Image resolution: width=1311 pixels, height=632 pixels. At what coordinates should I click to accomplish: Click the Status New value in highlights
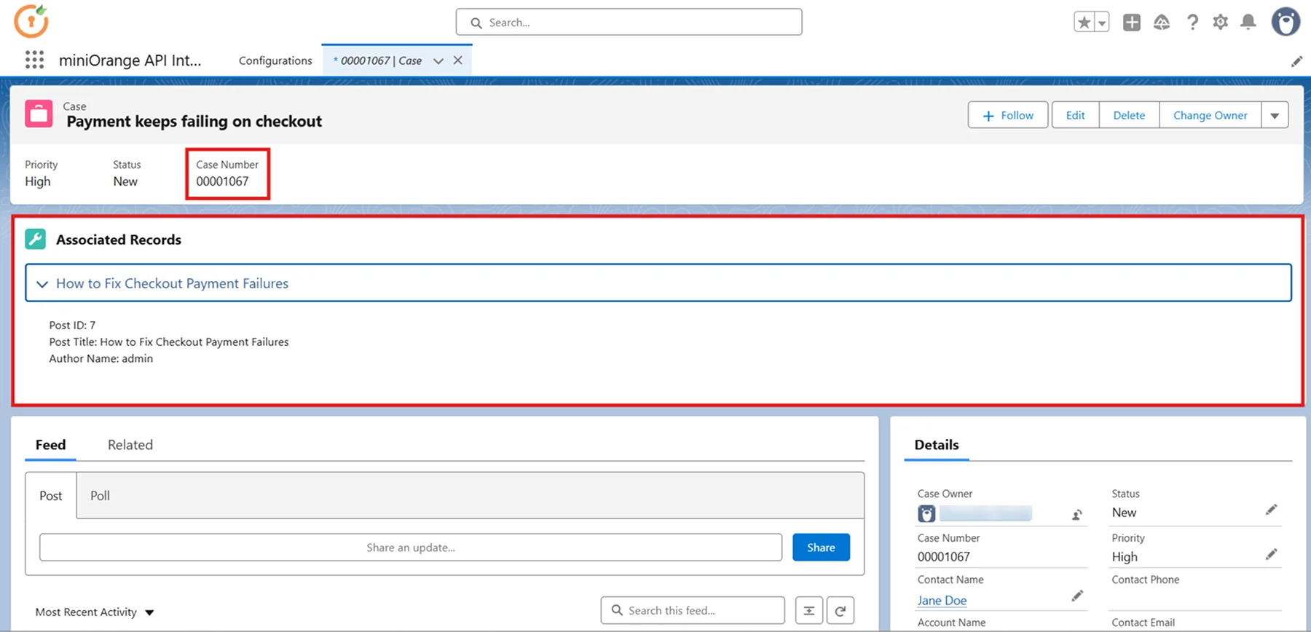coord(125,181)
